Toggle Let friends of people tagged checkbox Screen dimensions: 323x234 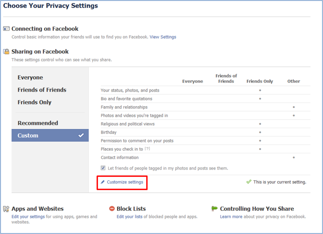tap(103, 168)
